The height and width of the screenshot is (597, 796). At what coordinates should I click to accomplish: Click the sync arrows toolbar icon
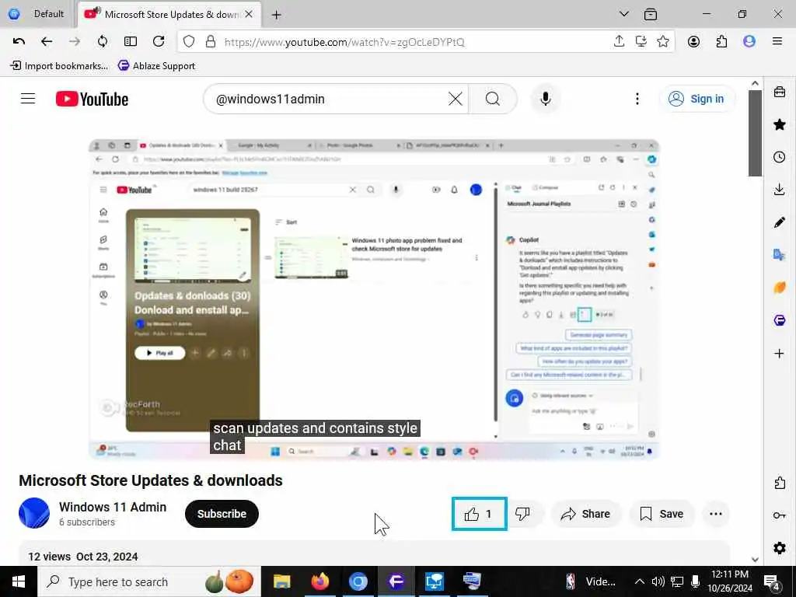coord(103,42)
